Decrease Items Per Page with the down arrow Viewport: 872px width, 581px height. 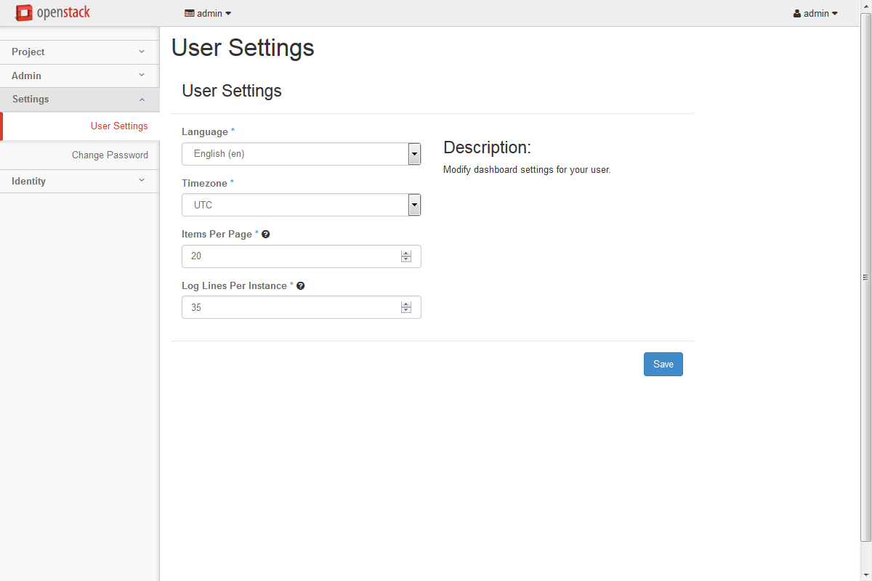(406, 260)
